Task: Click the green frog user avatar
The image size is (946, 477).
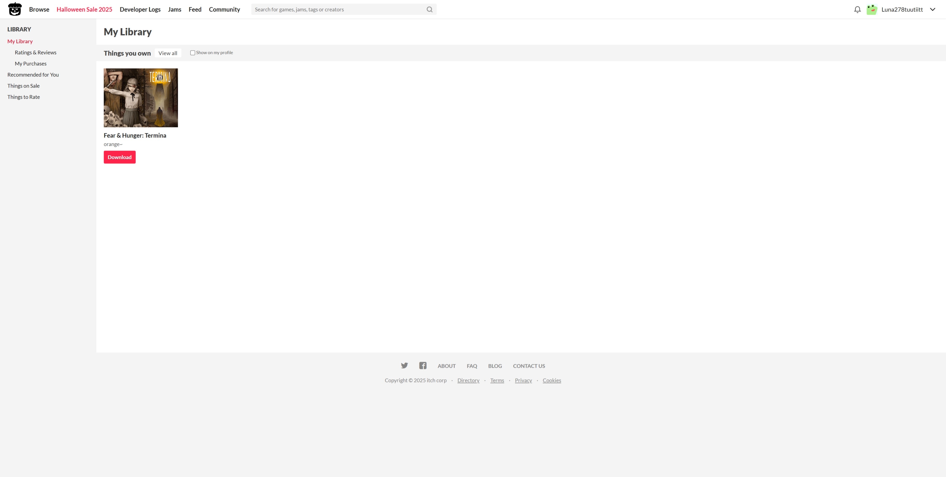Action: (872, 10)
